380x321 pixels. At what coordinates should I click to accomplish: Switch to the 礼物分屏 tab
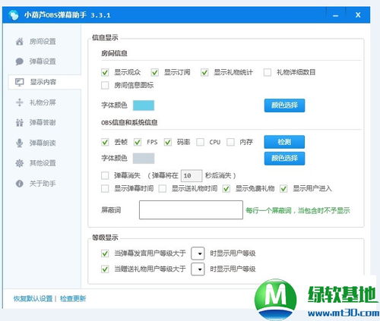pos(43,102)
